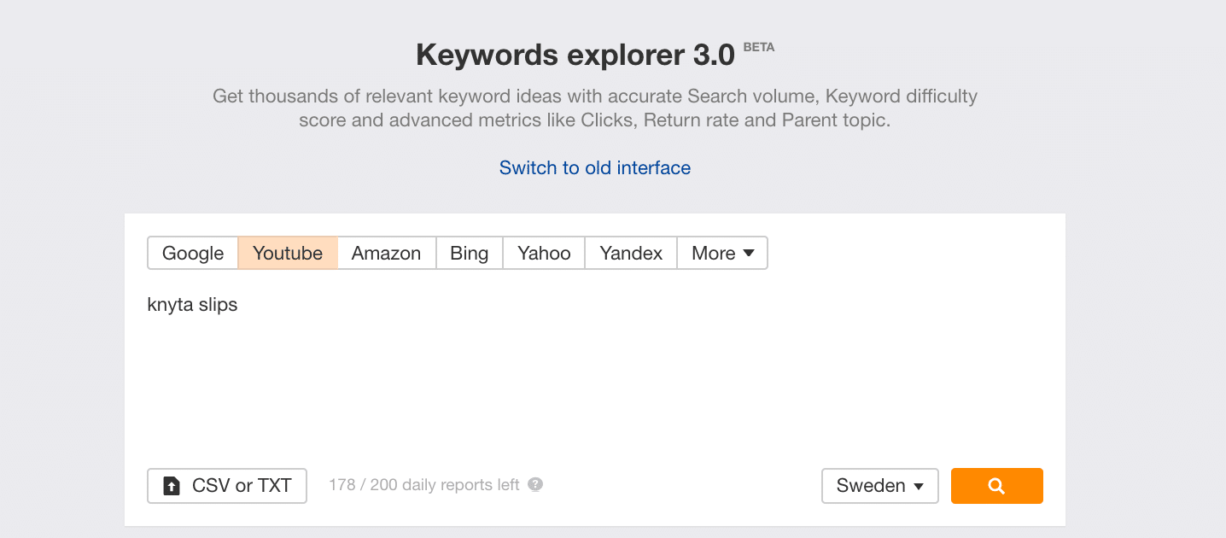Click the daily reports left counter

(x=424, y=485)
